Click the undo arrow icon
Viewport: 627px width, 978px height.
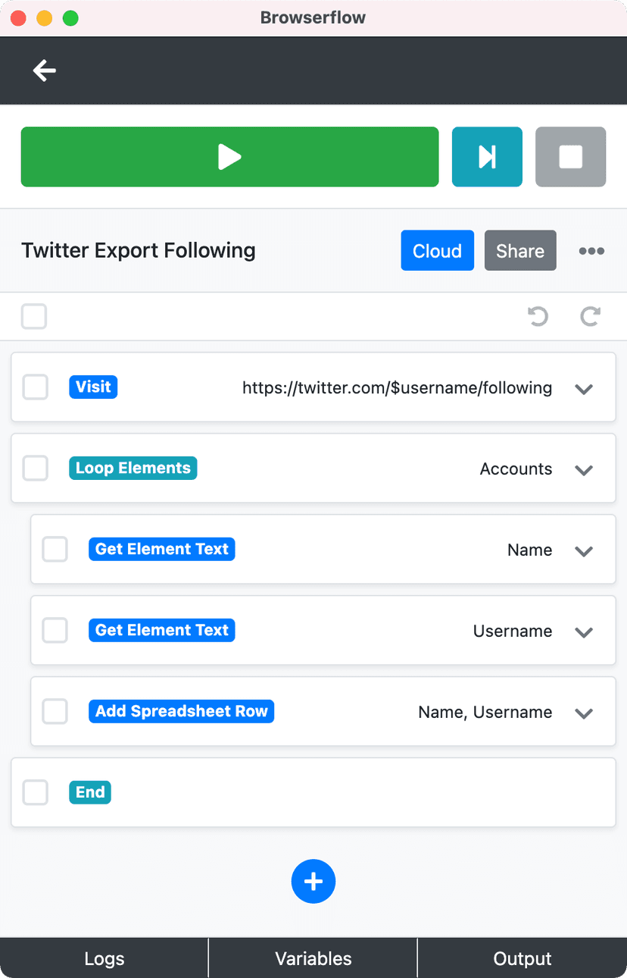click(x=538, y=316)
